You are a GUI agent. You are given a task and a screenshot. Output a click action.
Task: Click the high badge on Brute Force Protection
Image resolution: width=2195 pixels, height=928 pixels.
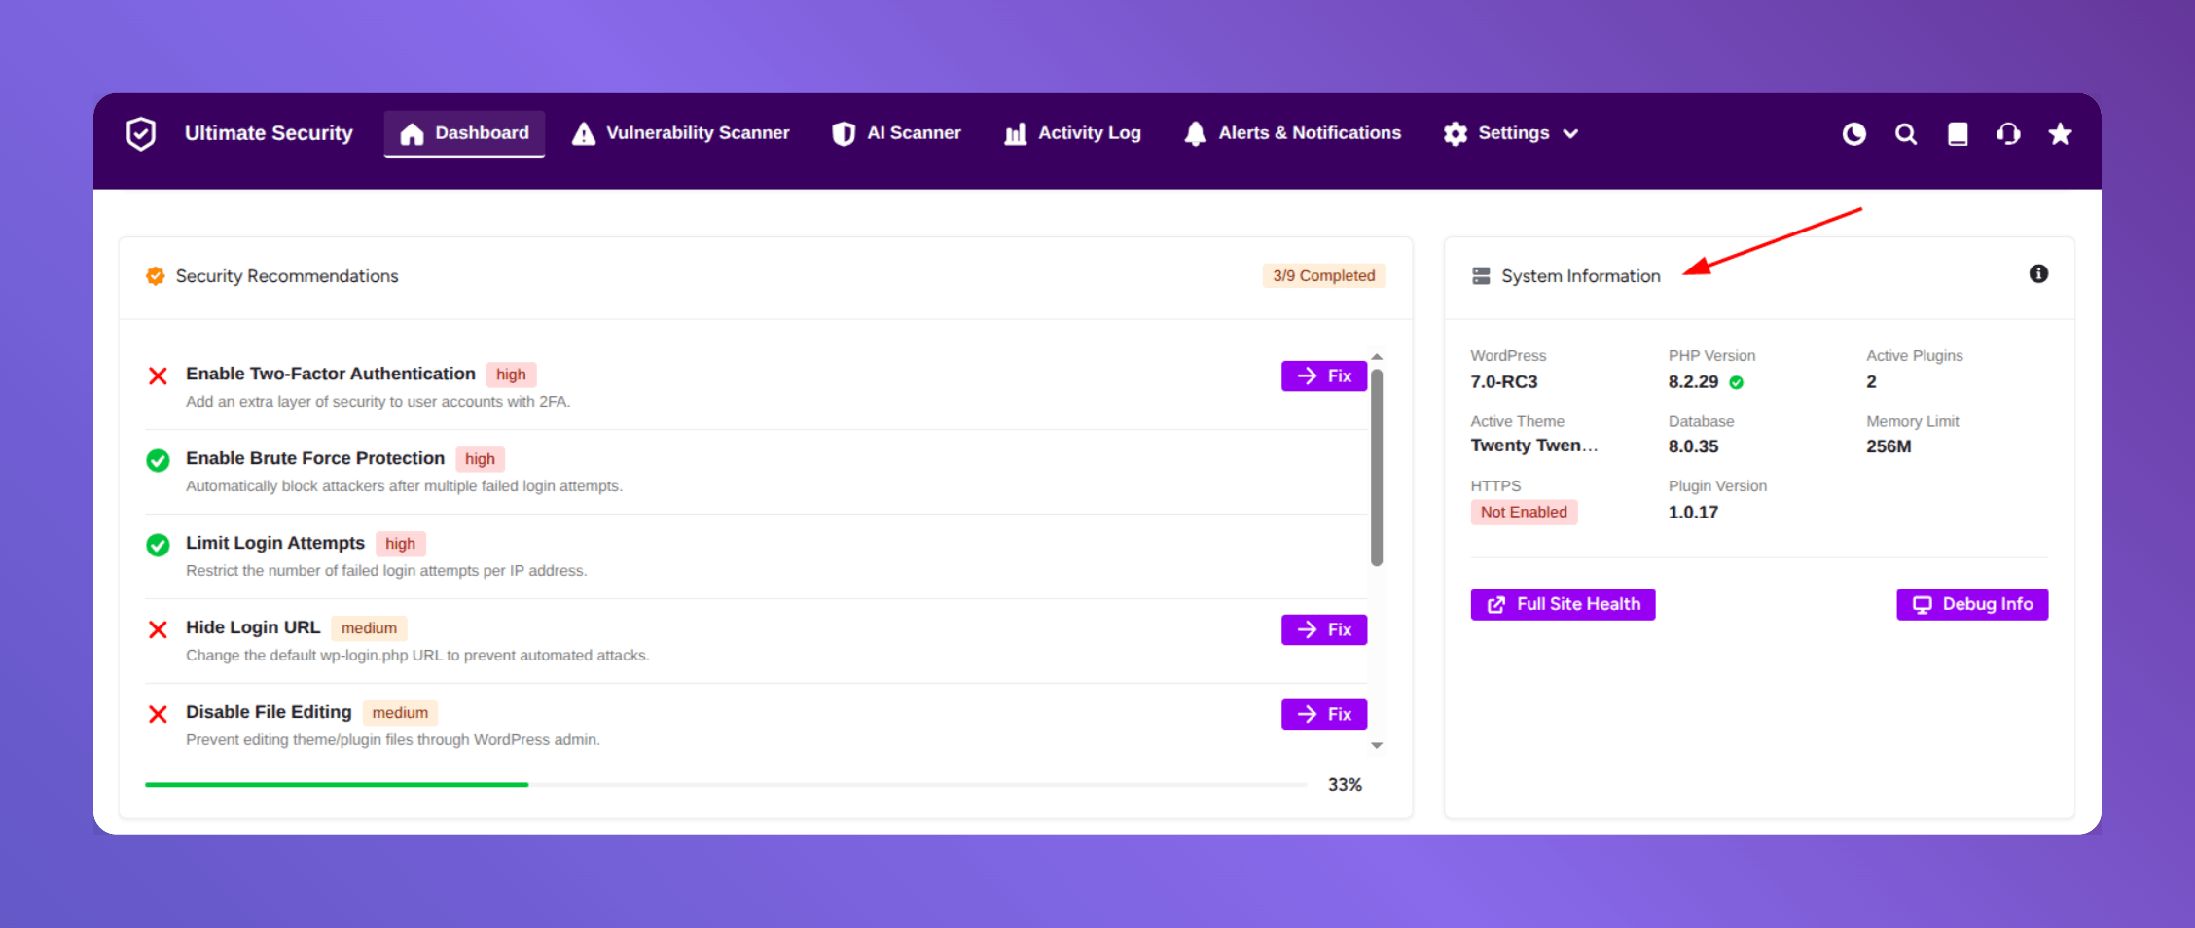point(480,460)
